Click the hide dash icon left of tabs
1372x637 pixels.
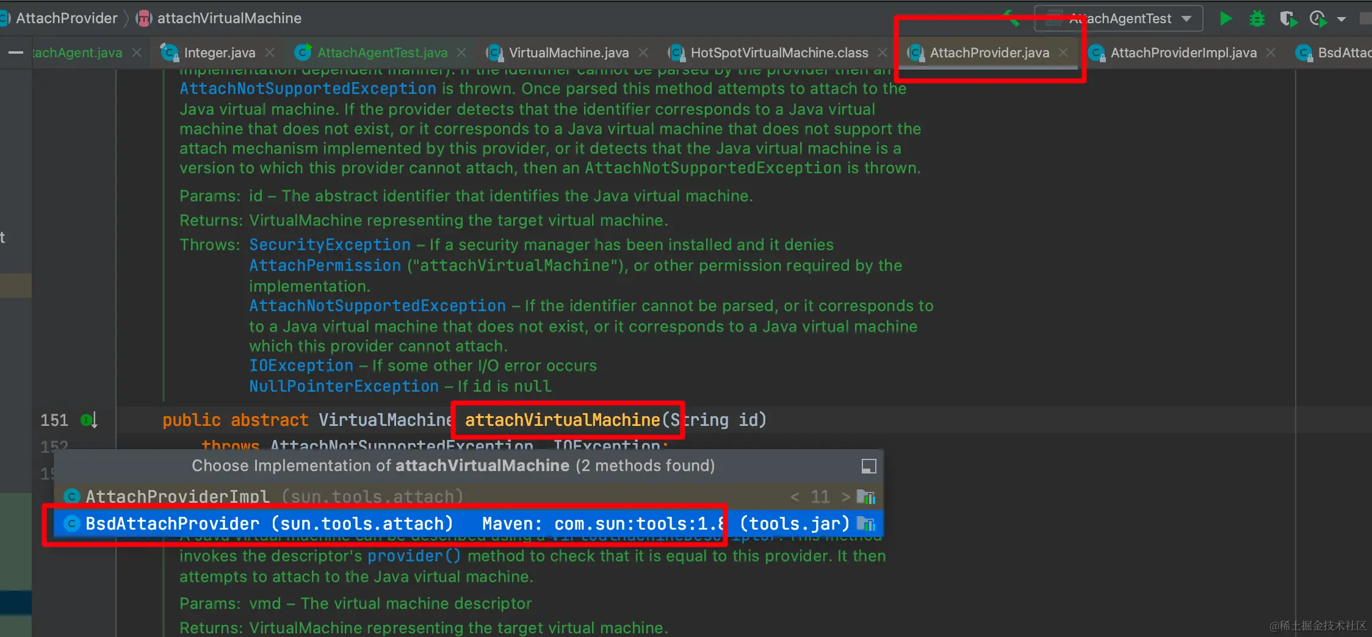(x=16, y=53)
